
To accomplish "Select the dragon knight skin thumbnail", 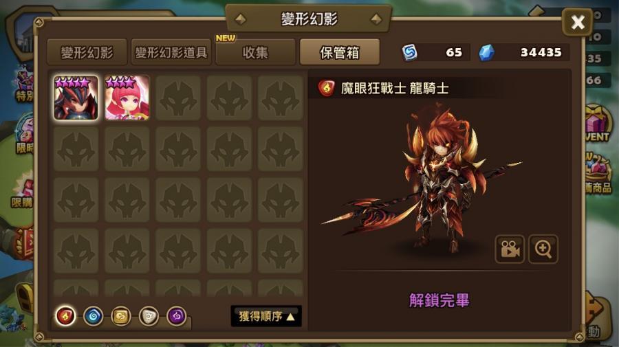I will [x=76, y=98].
